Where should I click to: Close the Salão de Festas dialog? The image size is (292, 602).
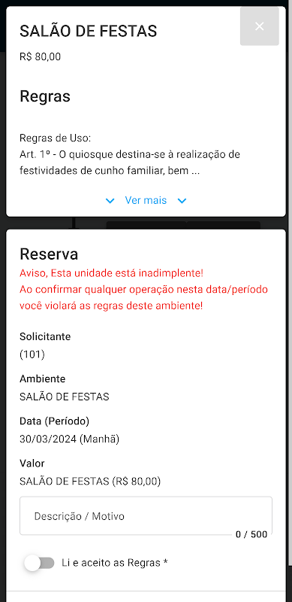coord(260,26)
